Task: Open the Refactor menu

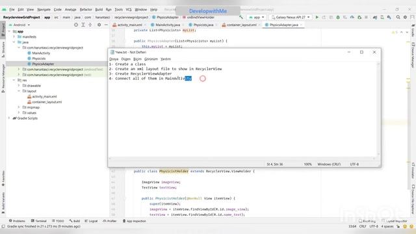Action: point(86,10)
